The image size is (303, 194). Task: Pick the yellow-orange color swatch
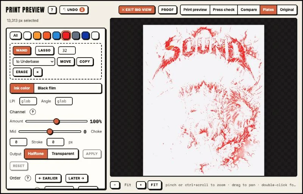tap(37, 36)
